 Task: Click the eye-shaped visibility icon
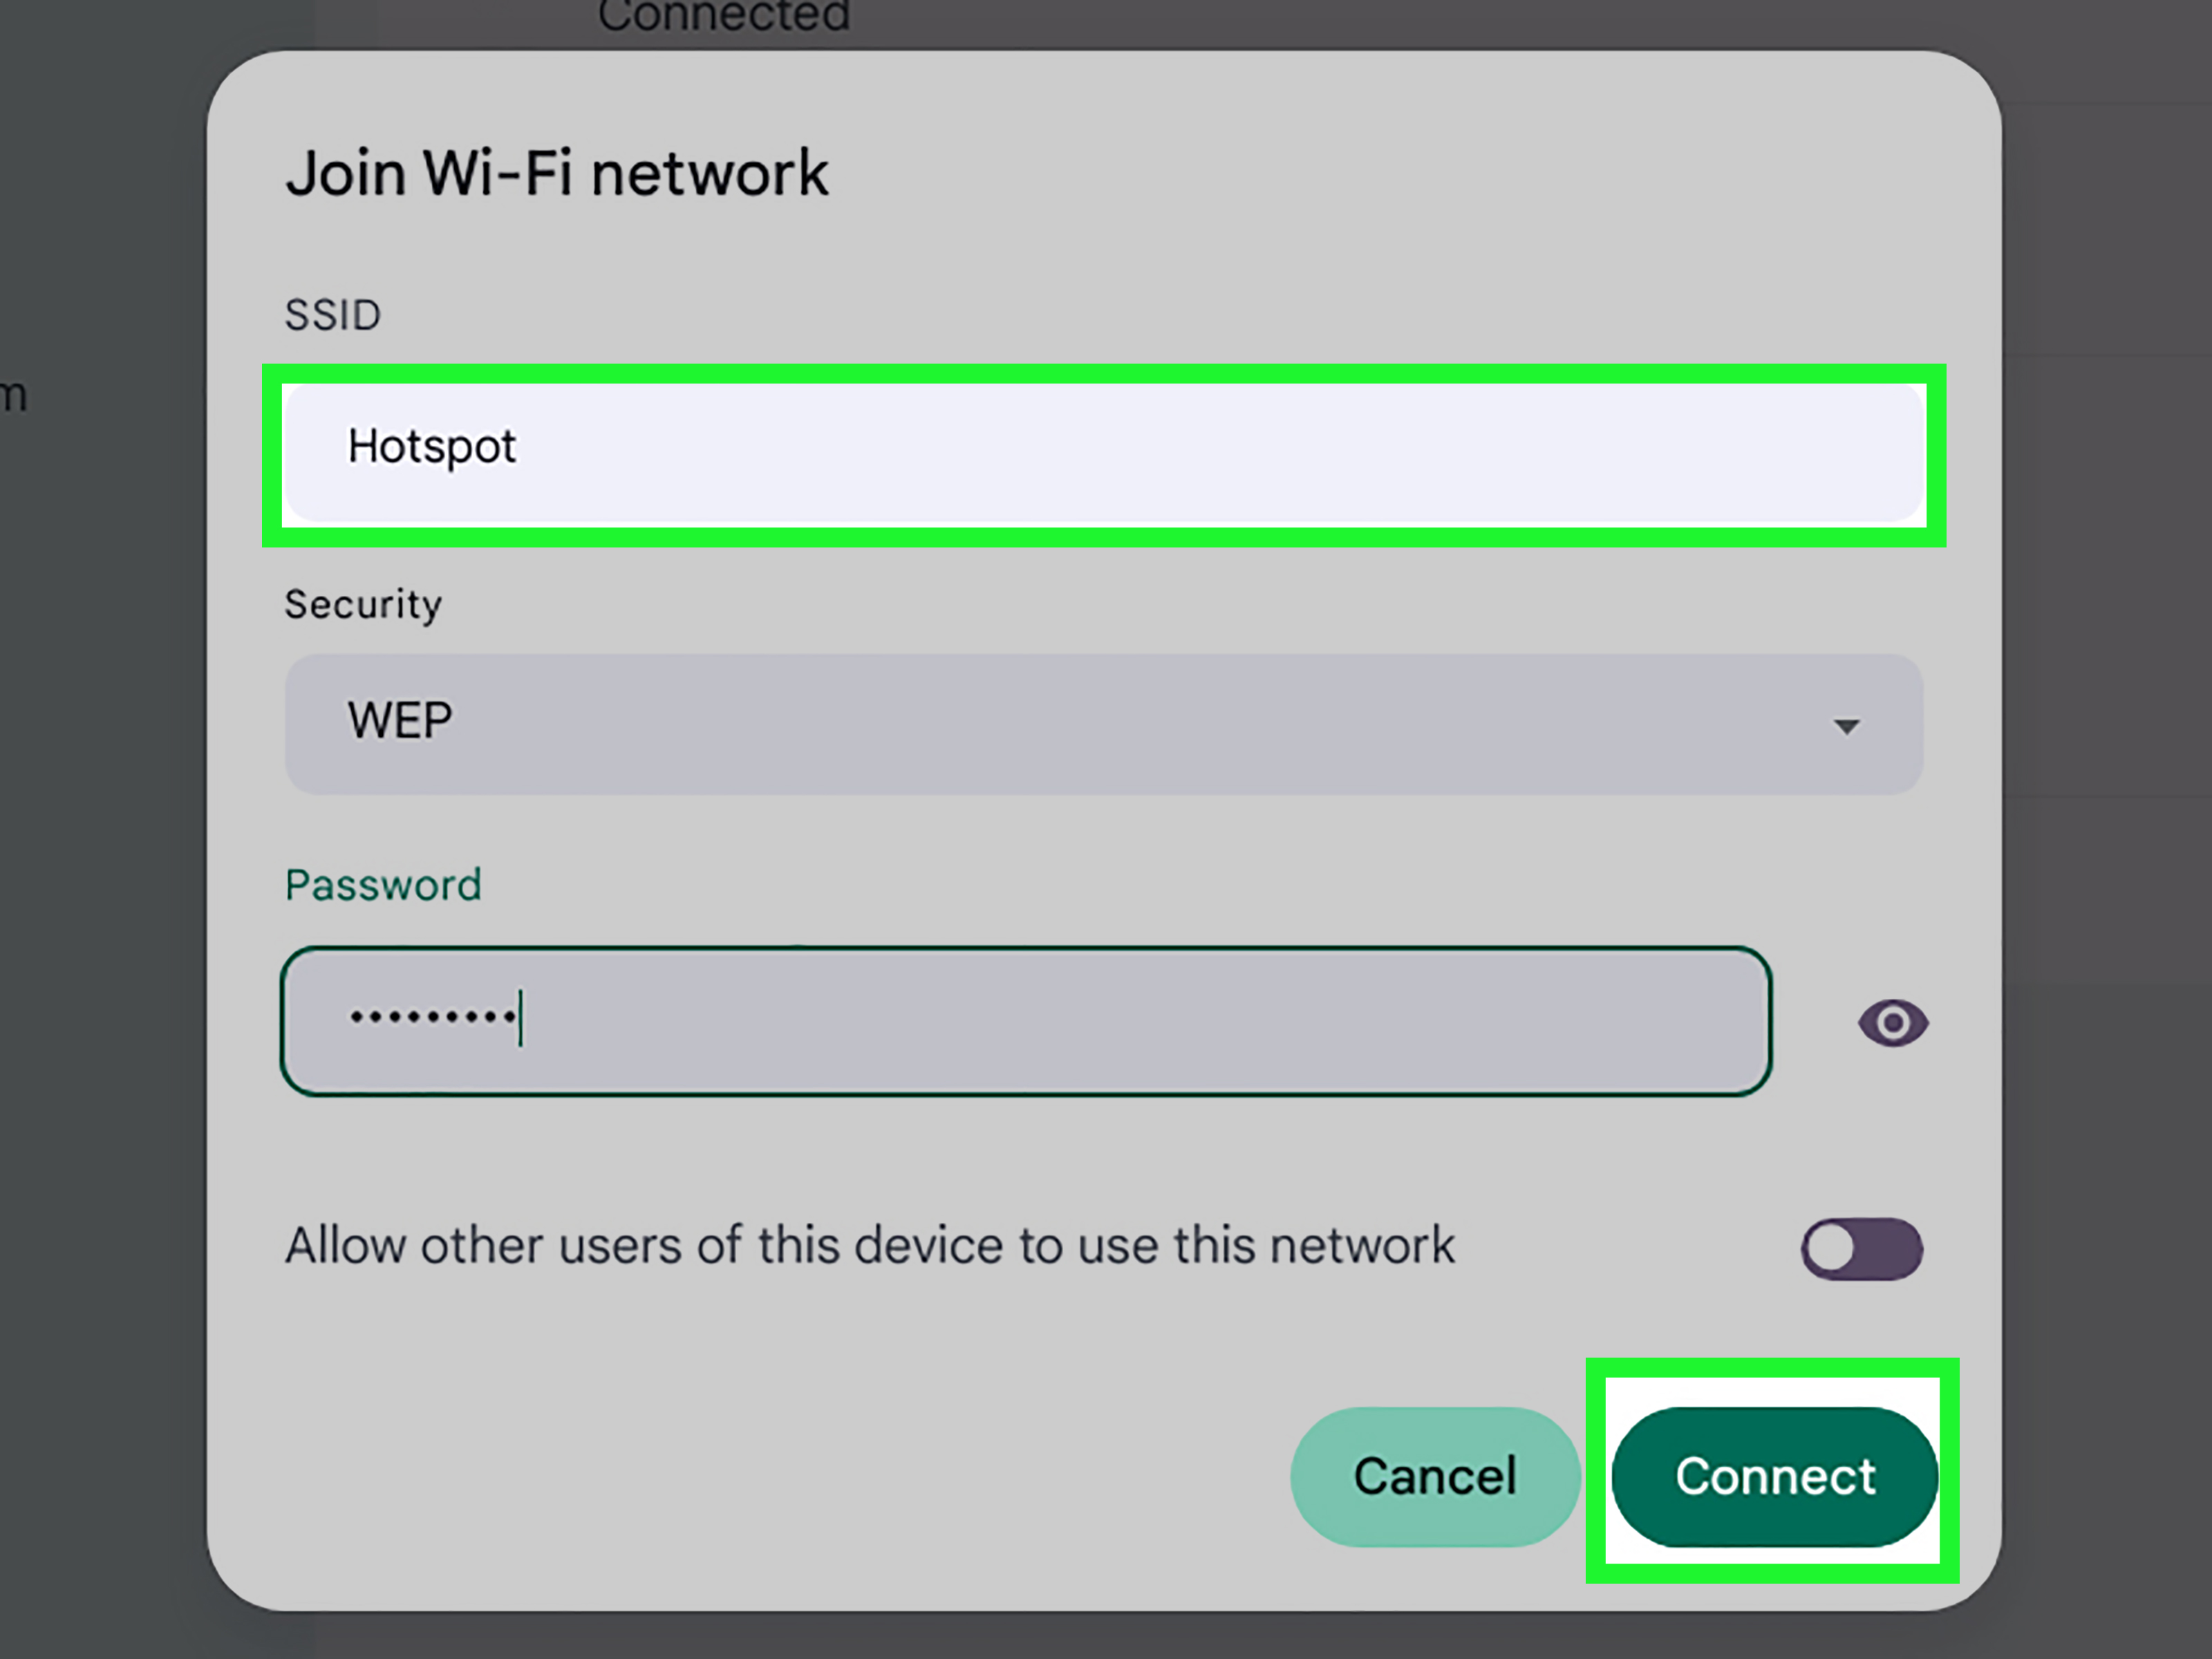(x=1893, y=1022)
